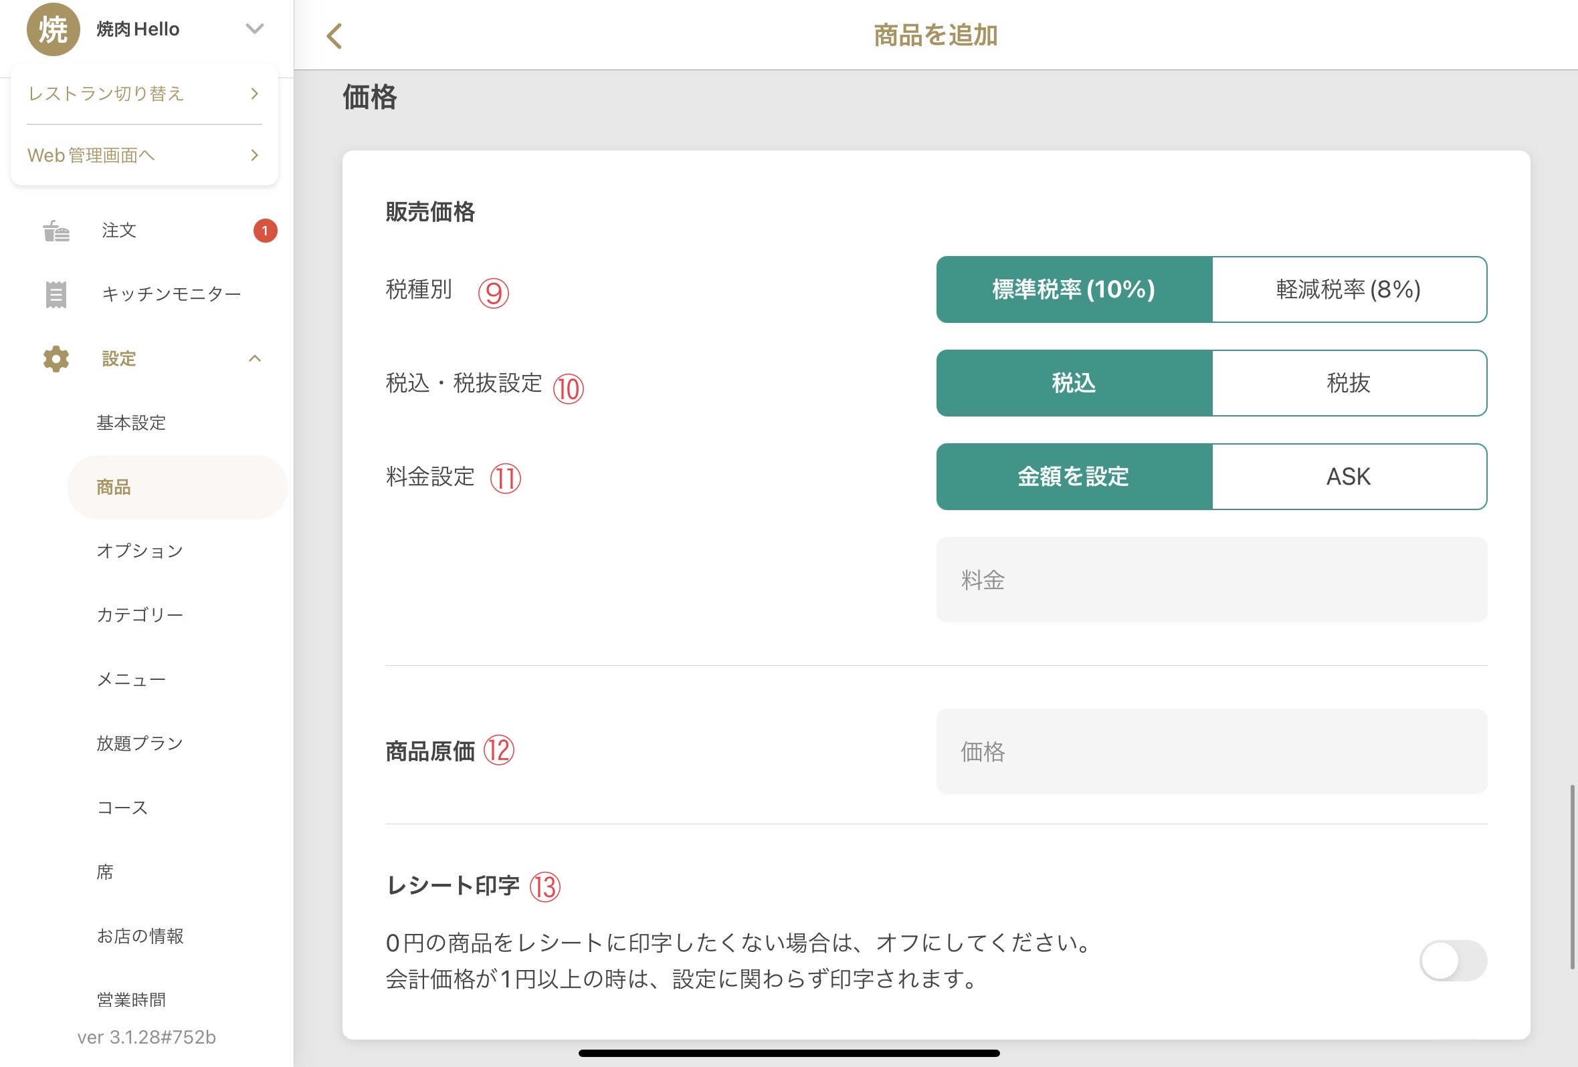Click the 注文 order icon
The width and height of the screenshot is (1578, 1067).
pos(56,231)
